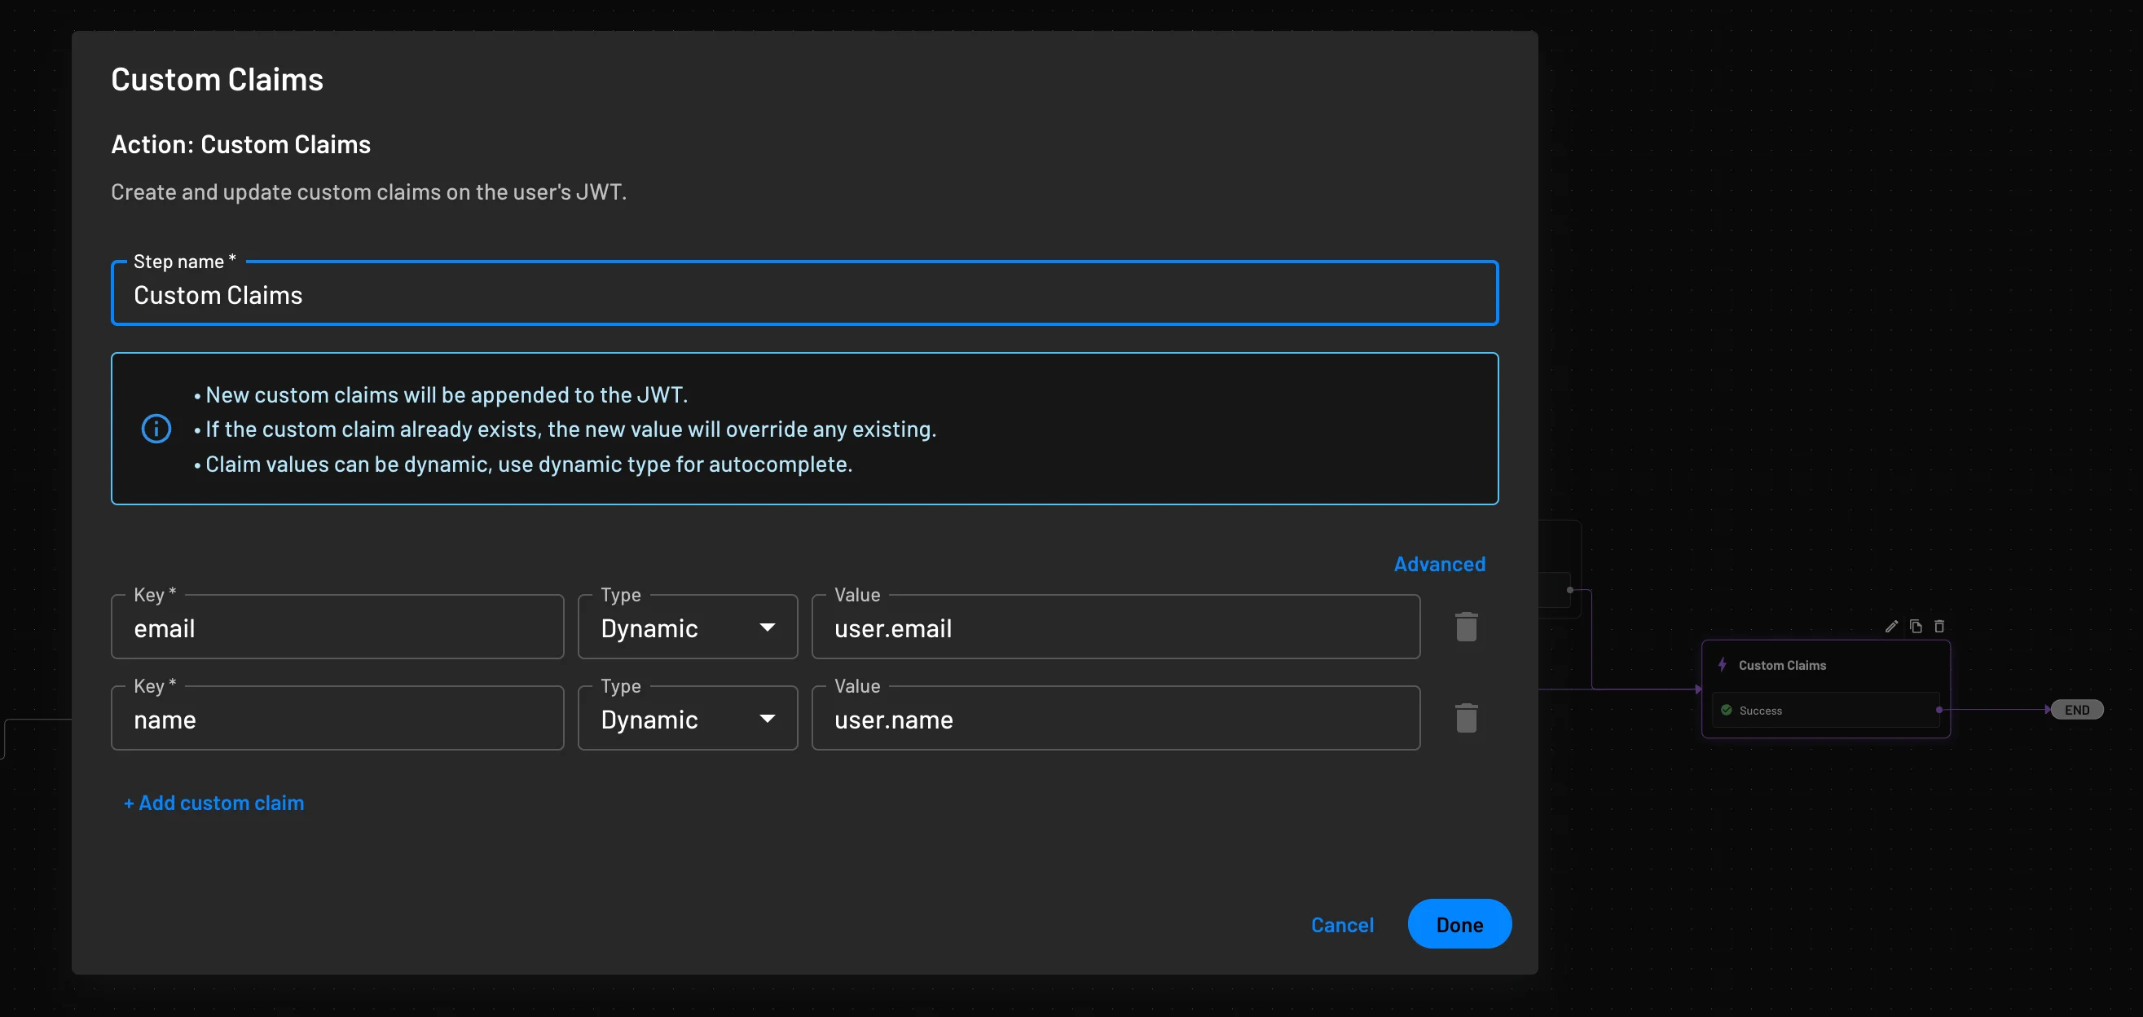2143x1017 pixels.
Task: Click the purple lightning icon on the Custom Claims node
Action: pyautogui.click(x=1722, y=664)
